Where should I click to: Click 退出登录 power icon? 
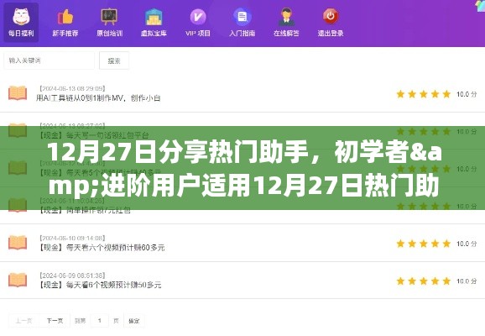click(x=331, y=16)
